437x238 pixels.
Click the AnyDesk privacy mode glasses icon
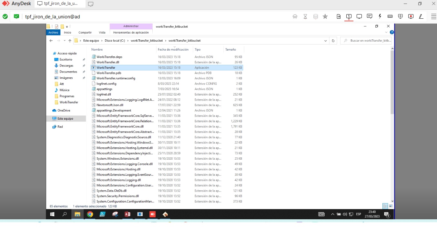point(295,16)
